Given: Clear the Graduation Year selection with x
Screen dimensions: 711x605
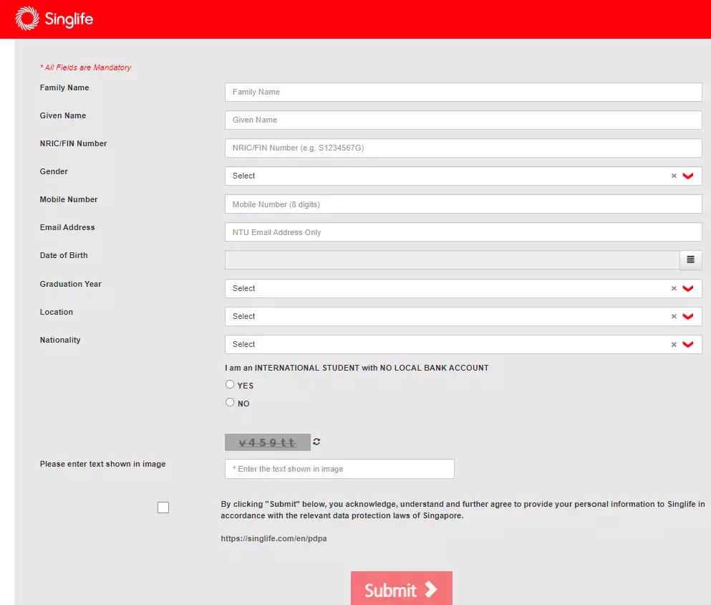Looking at the screenshot, I should point(674,289).
